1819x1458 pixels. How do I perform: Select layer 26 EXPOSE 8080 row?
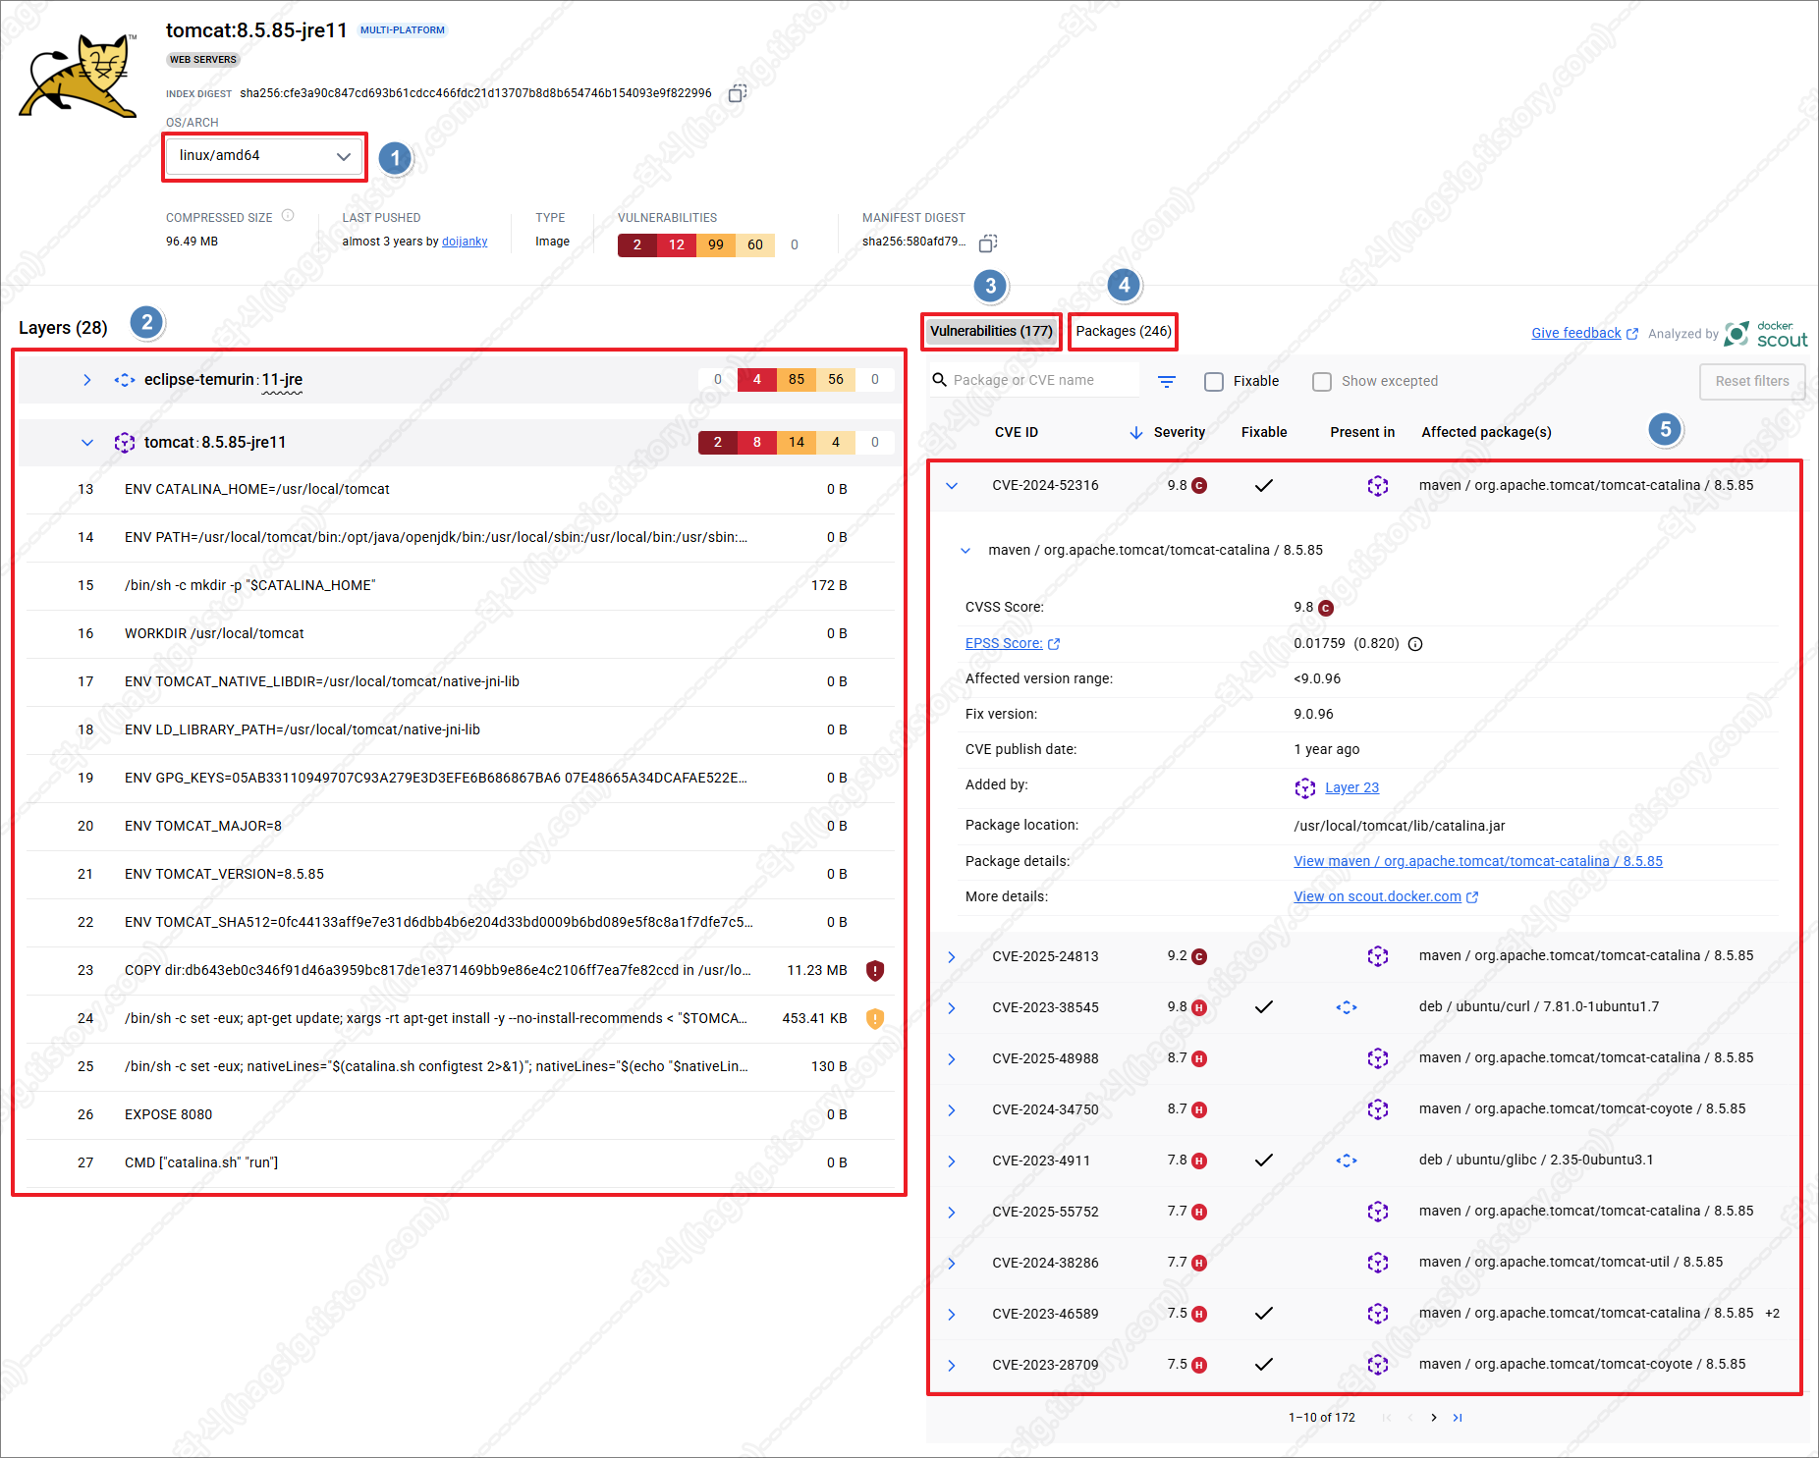click(460, 1115)
